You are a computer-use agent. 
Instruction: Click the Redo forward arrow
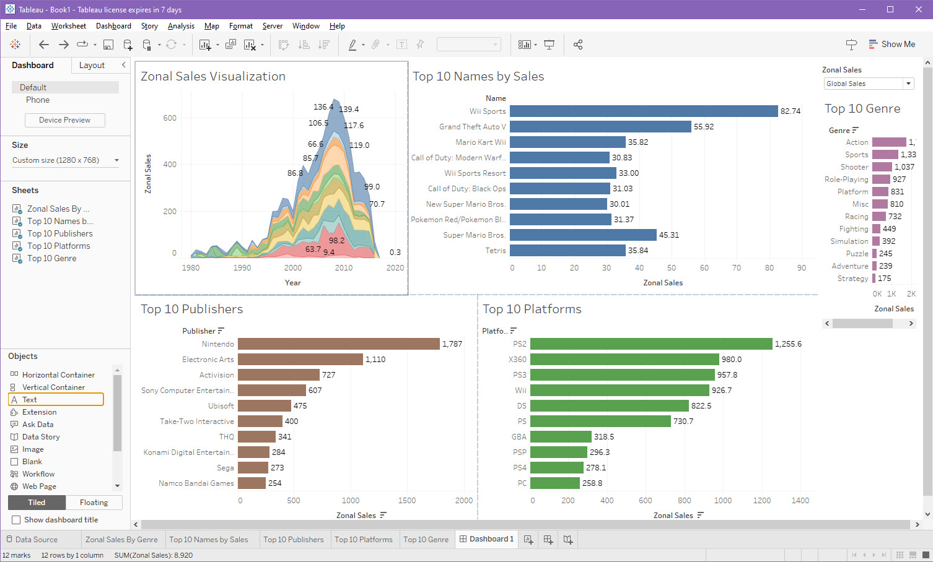coord(63,45)
